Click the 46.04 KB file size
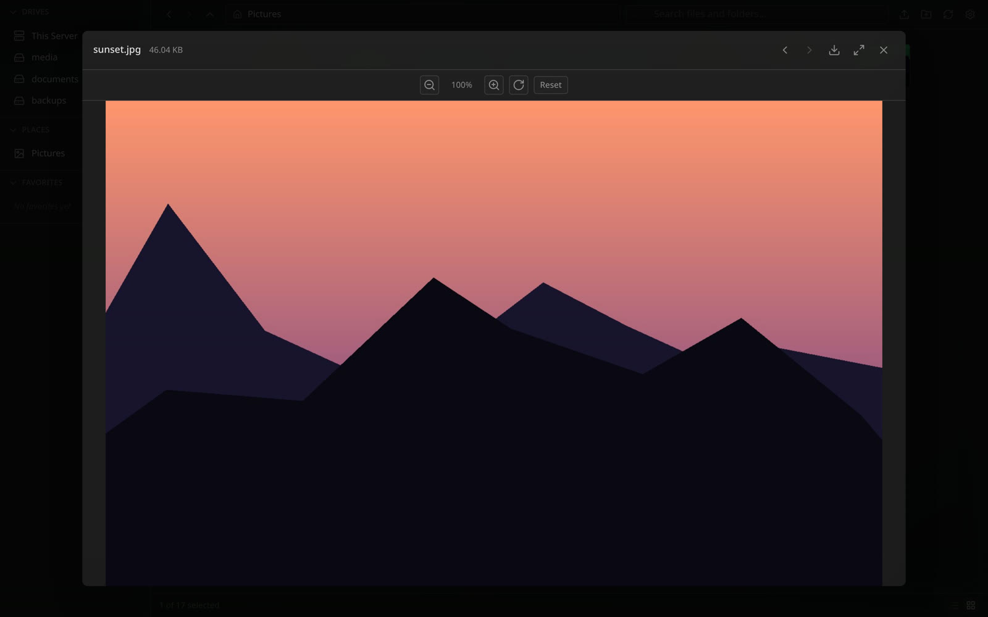Viewport: 988px width, 617px height. tap(165, 50)
